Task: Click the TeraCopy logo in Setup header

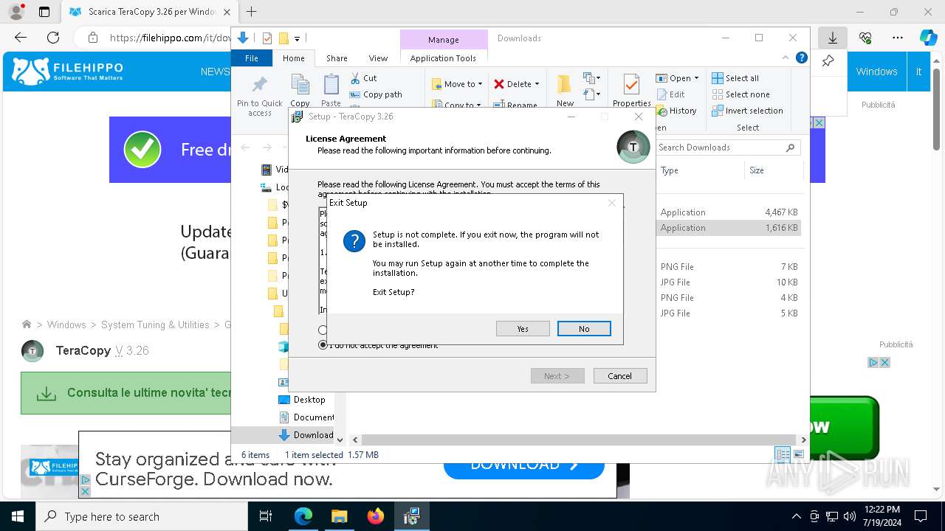Action: (x=633, y=147)
